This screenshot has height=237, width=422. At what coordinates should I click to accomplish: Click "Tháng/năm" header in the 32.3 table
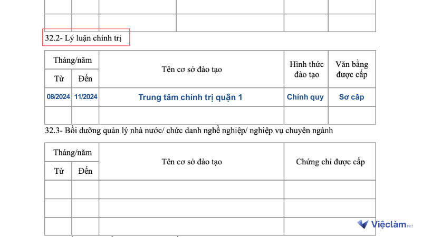(x=72, y=152)
